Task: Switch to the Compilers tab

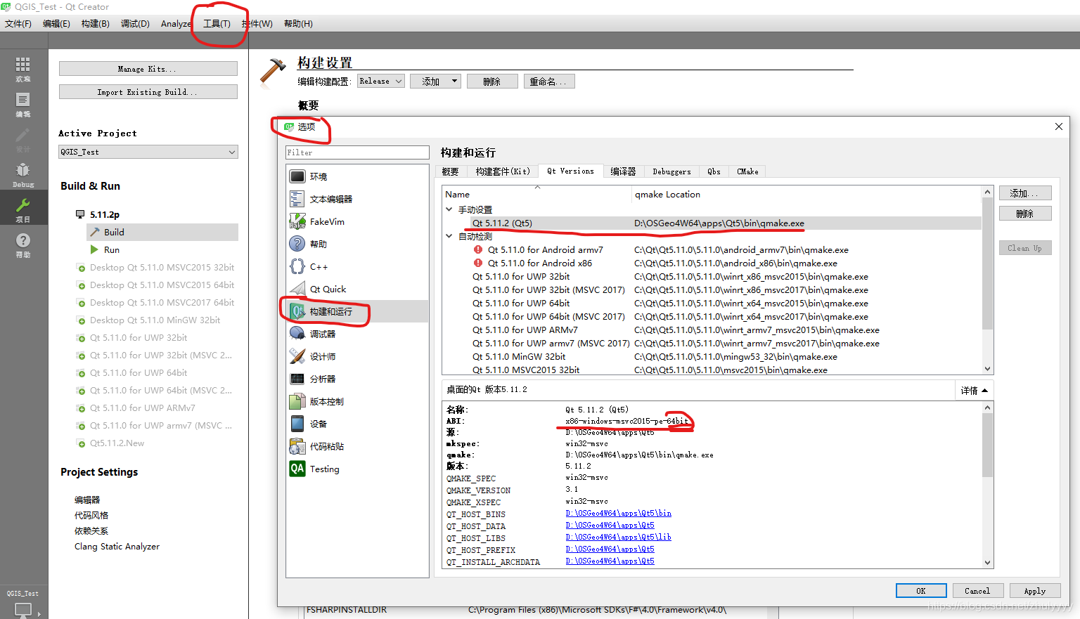Action: tap(623, 171)
